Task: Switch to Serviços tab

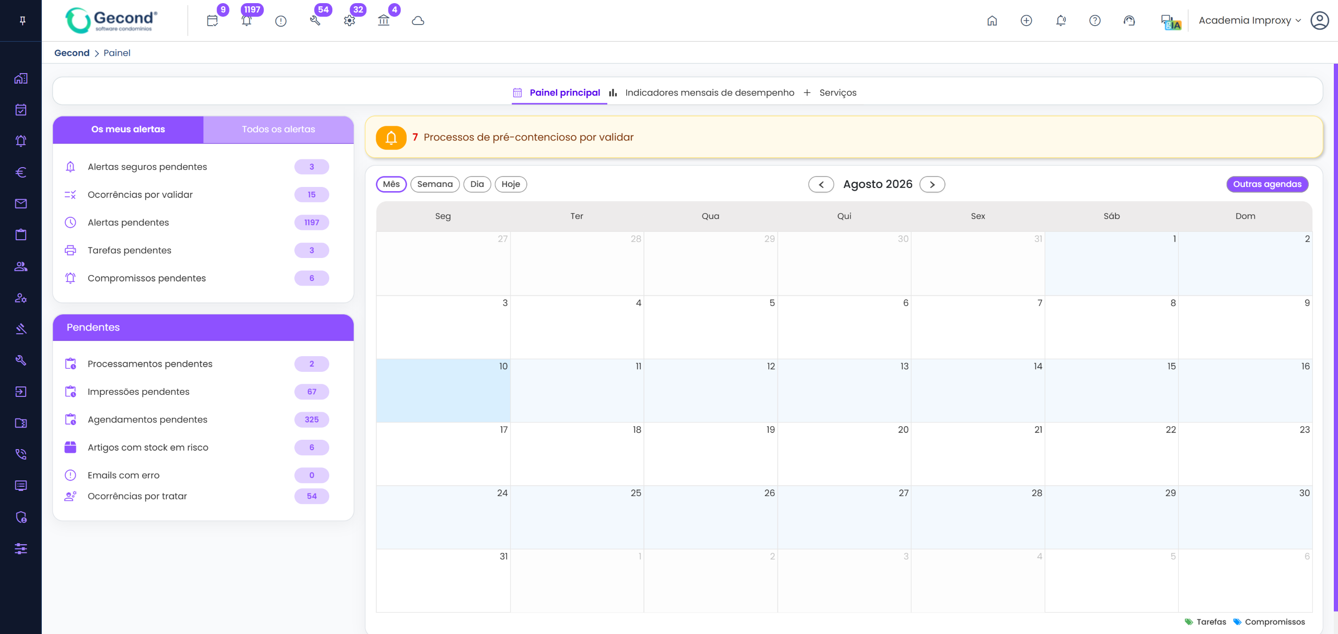Action: pos(830,92)
